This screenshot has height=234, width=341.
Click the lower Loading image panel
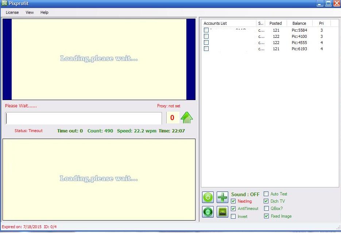(99, 179)
